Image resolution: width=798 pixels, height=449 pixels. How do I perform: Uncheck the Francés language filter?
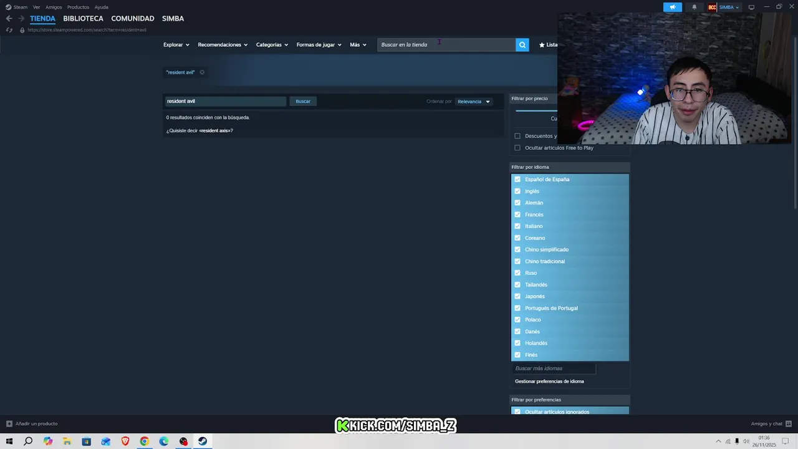[x=517, y=215]
